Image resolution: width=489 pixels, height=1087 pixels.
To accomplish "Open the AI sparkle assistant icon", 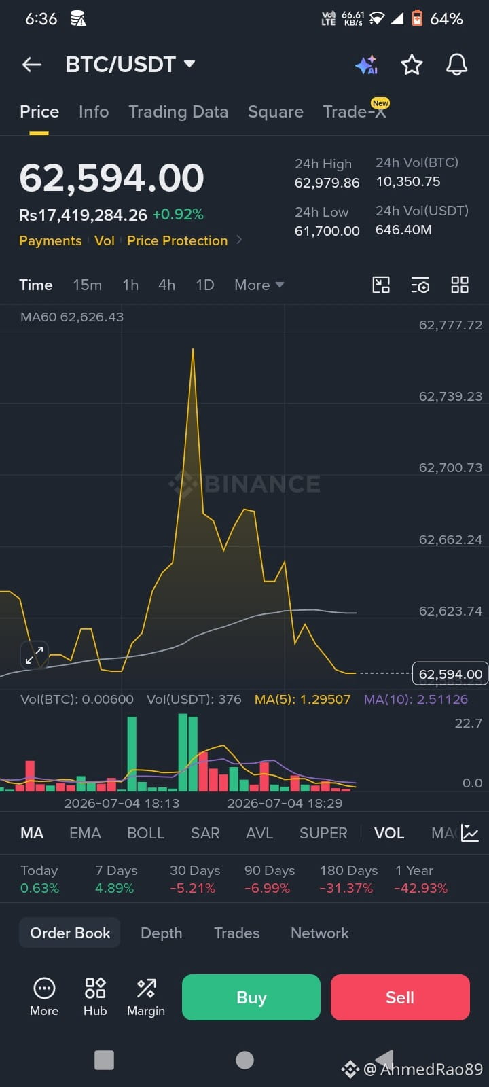I will pos(367,65).
